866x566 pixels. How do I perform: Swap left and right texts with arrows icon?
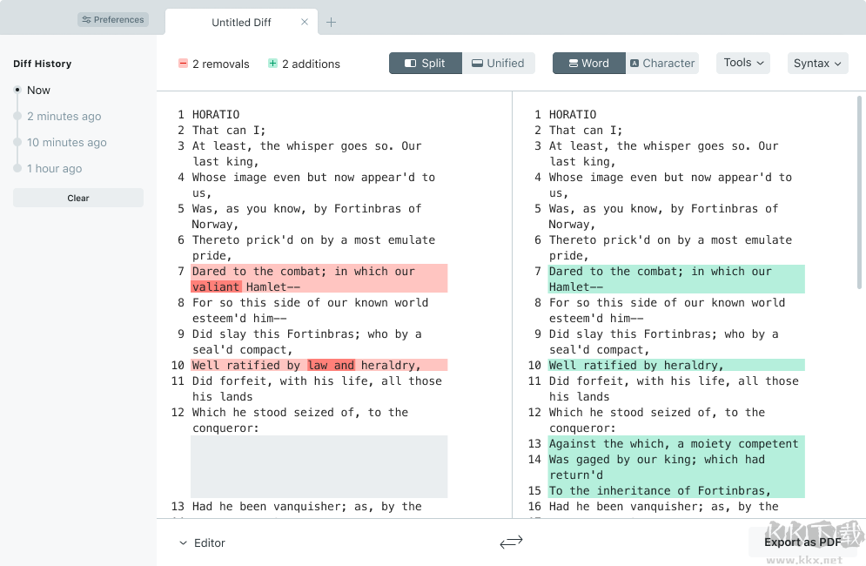point(511,542)
